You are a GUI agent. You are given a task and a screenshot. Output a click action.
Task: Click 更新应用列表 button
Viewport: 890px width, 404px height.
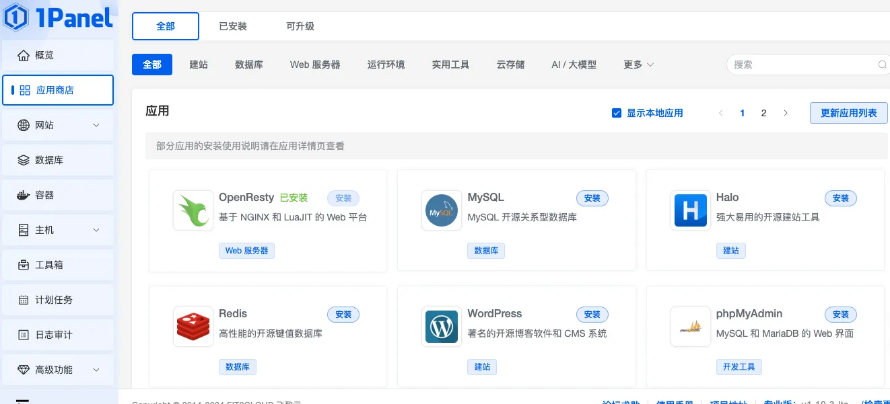click(x=849, y=113)
